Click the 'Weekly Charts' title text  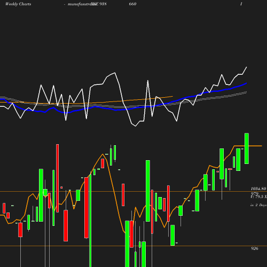pyautogui.click(x=18, y=4)
